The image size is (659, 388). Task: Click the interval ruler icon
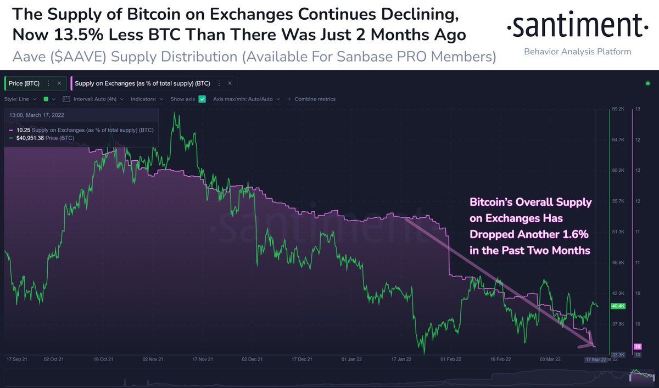[x=66, y=99]
